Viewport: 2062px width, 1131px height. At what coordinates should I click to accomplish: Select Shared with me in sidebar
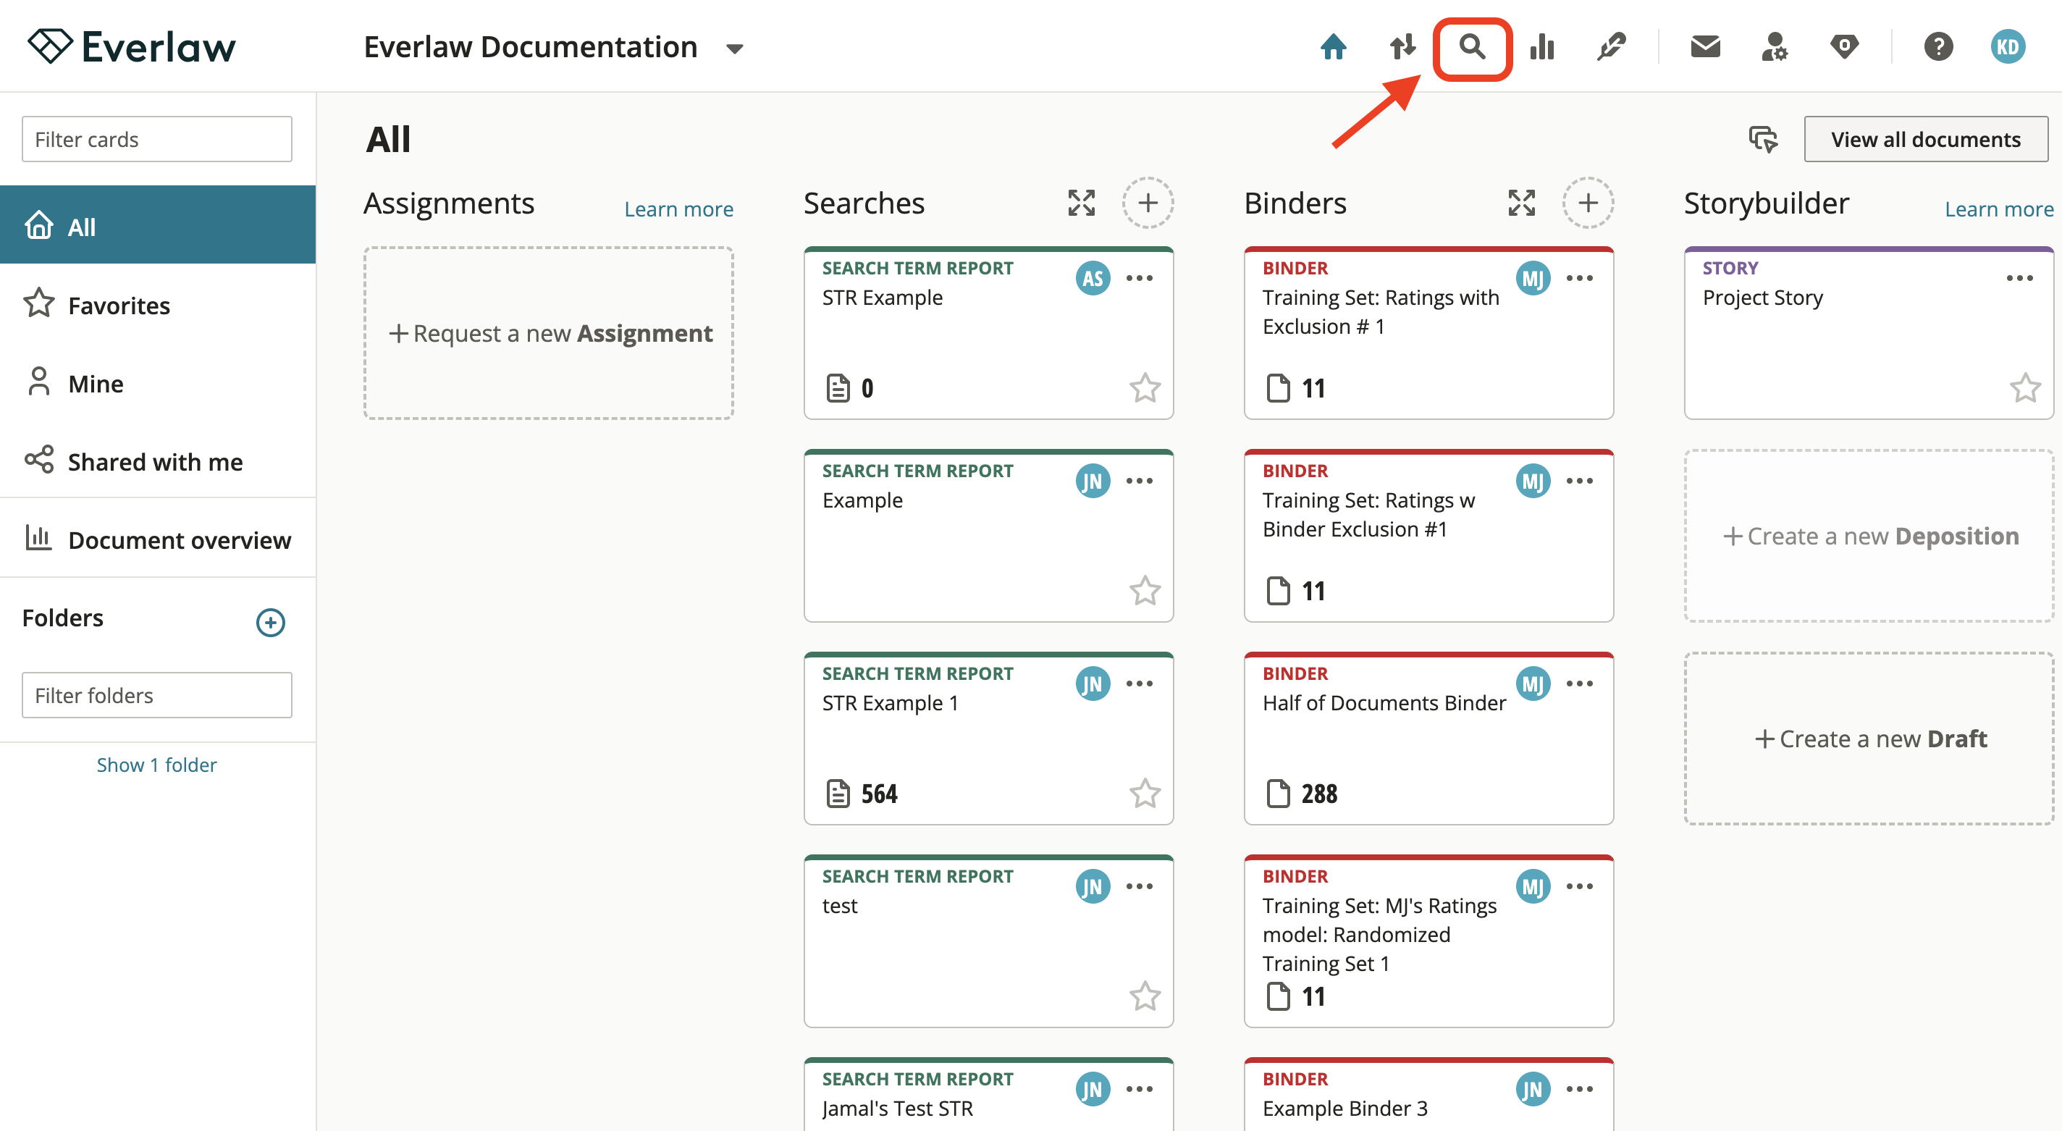158,461
